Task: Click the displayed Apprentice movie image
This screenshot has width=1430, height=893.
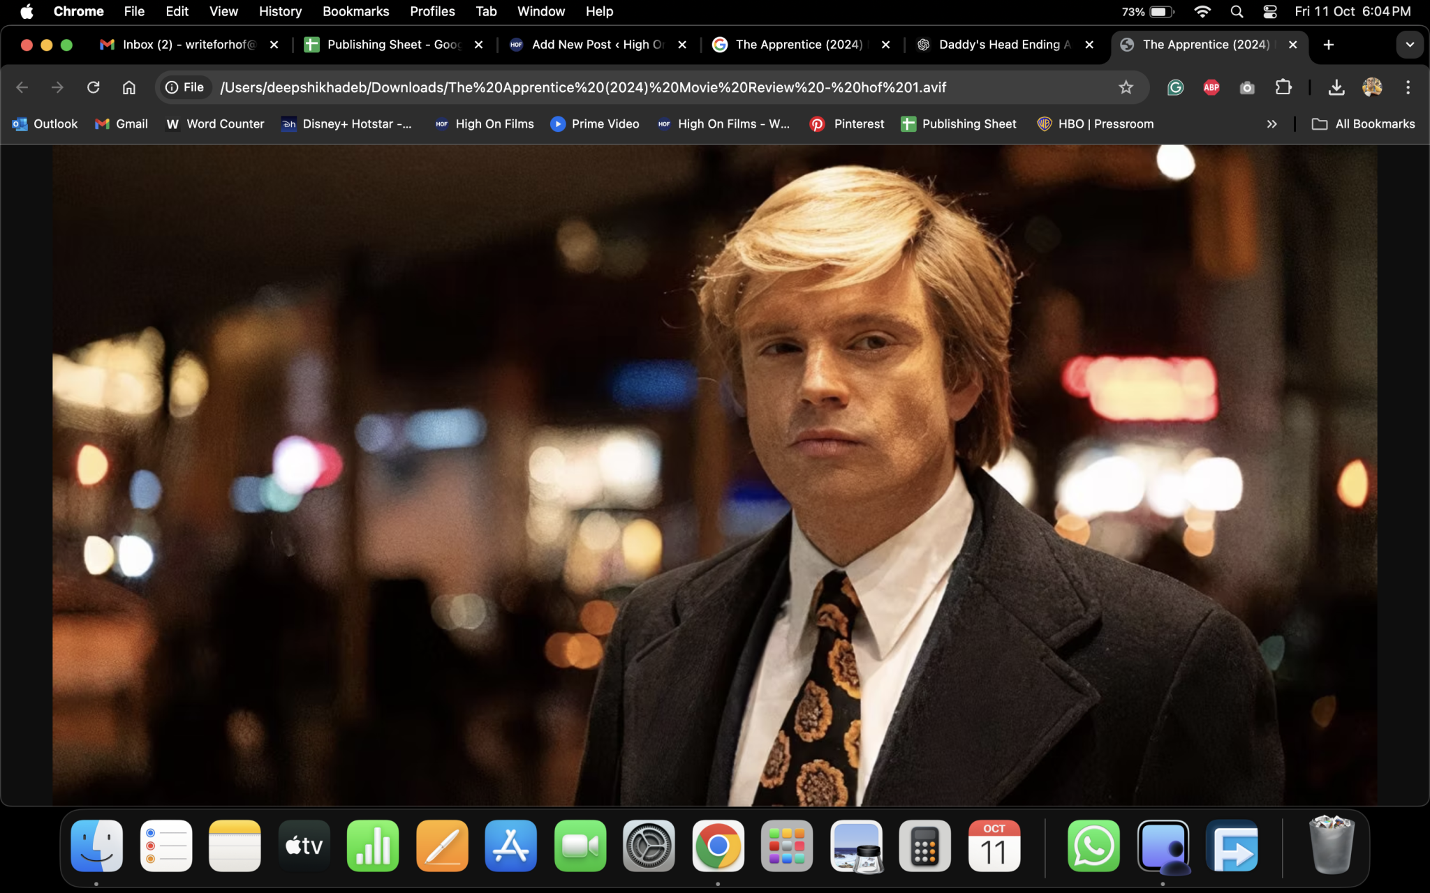Action: click(x=714, y=475)
